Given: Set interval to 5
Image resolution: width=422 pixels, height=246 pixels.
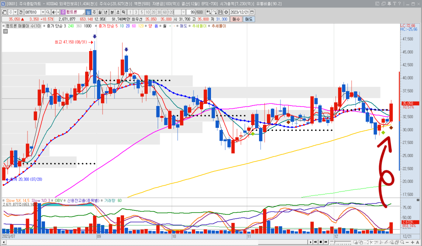Looking at the screenshot, I should 142,12.
